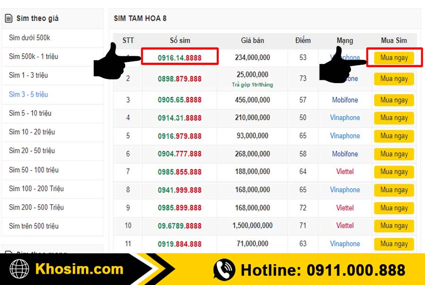The height and width of the screenshot is (285, 425).
Task: Click the Hotline number 0911.000.888
Action: click(356, 270)
